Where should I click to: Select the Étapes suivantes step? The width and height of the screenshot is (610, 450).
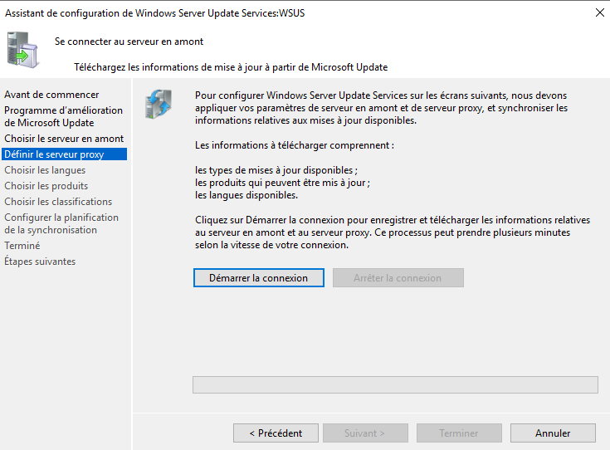[x=40, y=262]
